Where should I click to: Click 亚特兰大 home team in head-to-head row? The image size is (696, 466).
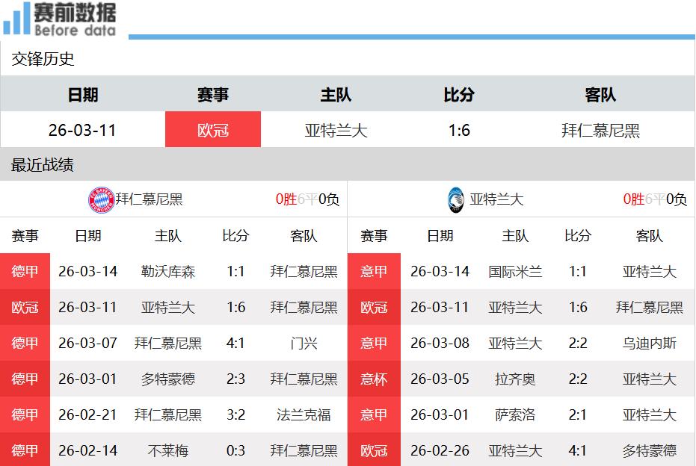click(x=336, y=131)
